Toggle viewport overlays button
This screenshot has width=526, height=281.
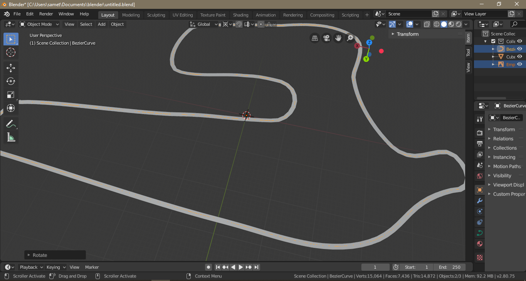pyautogui.click(x=410, y=24)
